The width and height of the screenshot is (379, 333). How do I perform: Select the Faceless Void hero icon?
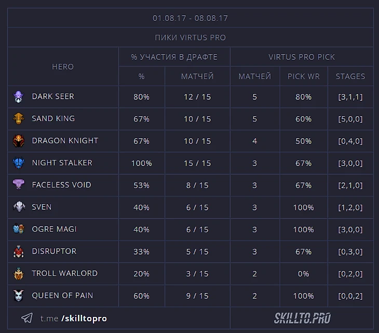pos(19,185)
